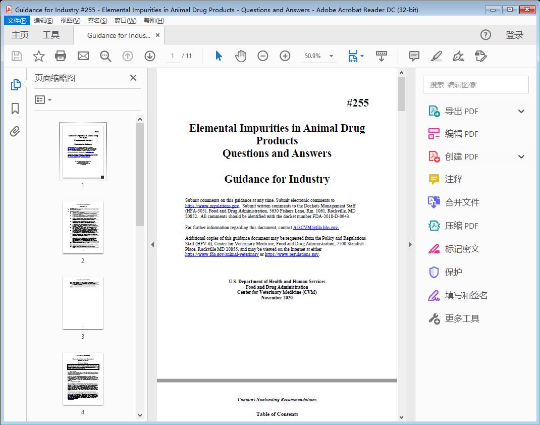Email the PDF as attachment
The image size is (540, 425).
pyautogui.click(x=83, y=56)
